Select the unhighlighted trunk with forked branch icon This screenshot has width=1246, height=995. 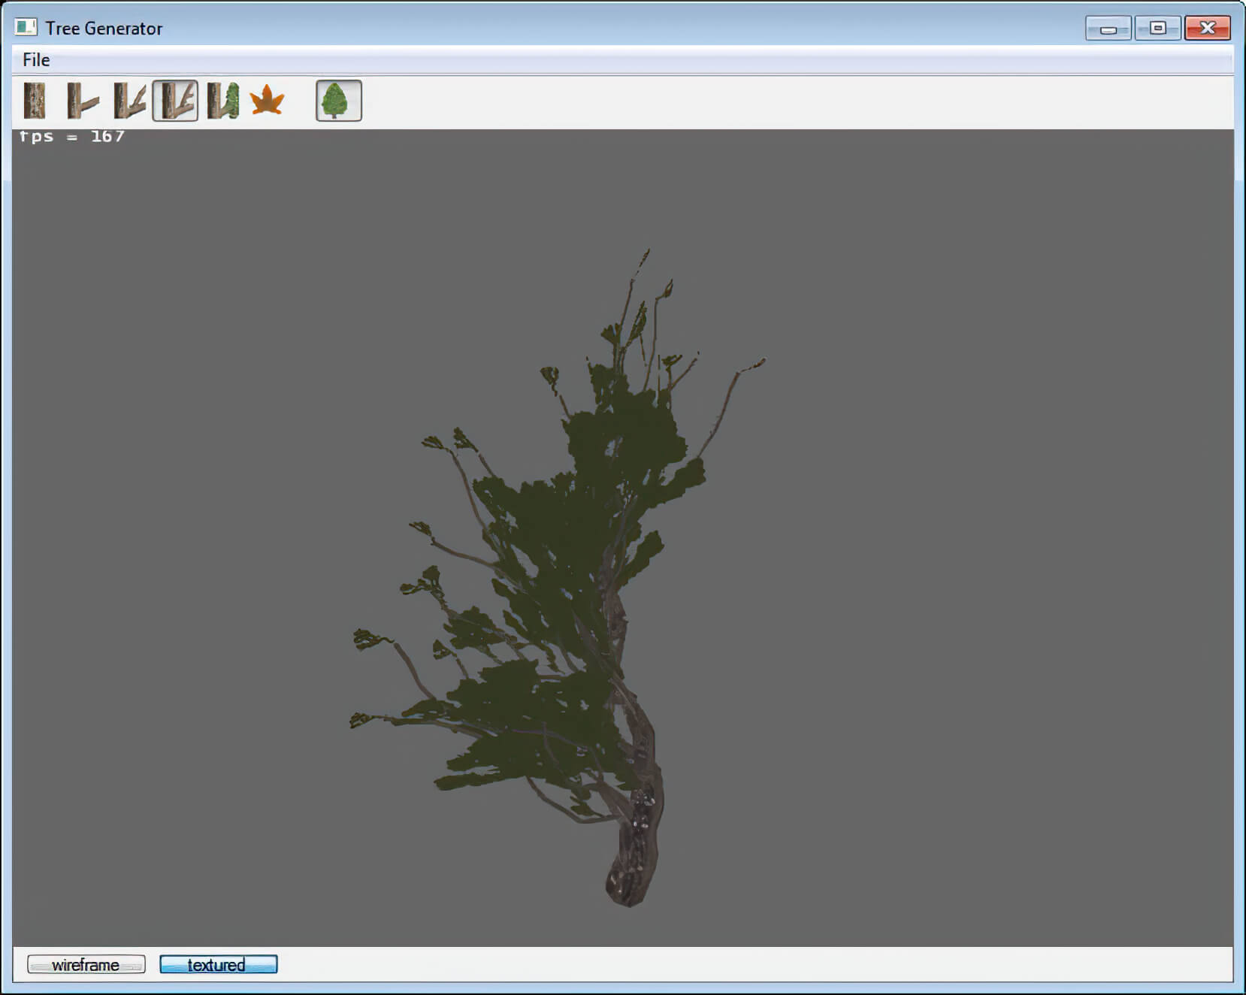pos(129,101)
